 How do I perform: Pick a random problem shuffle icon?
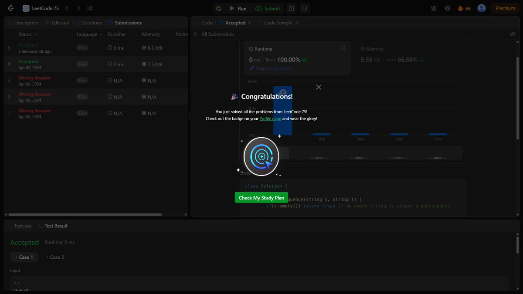click(90, 8)
